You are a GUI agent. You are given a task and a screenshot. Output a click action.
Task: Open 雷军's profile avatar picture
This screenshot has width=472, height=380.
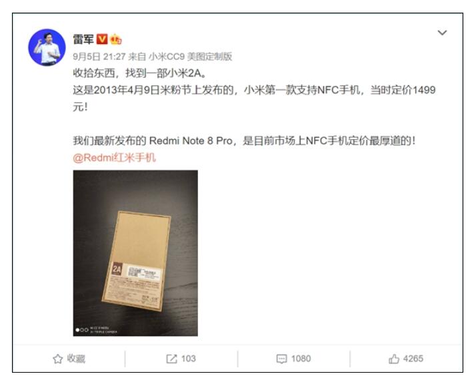(47, 47)
